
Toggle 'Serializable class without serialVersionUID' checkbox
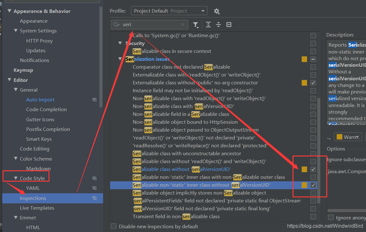[313, 169]
